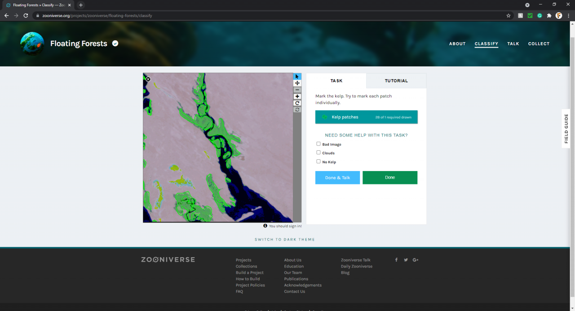This screenshot has width=575, height=311.
Task: Select the pointer annotate tool
Action: point(297,76)
